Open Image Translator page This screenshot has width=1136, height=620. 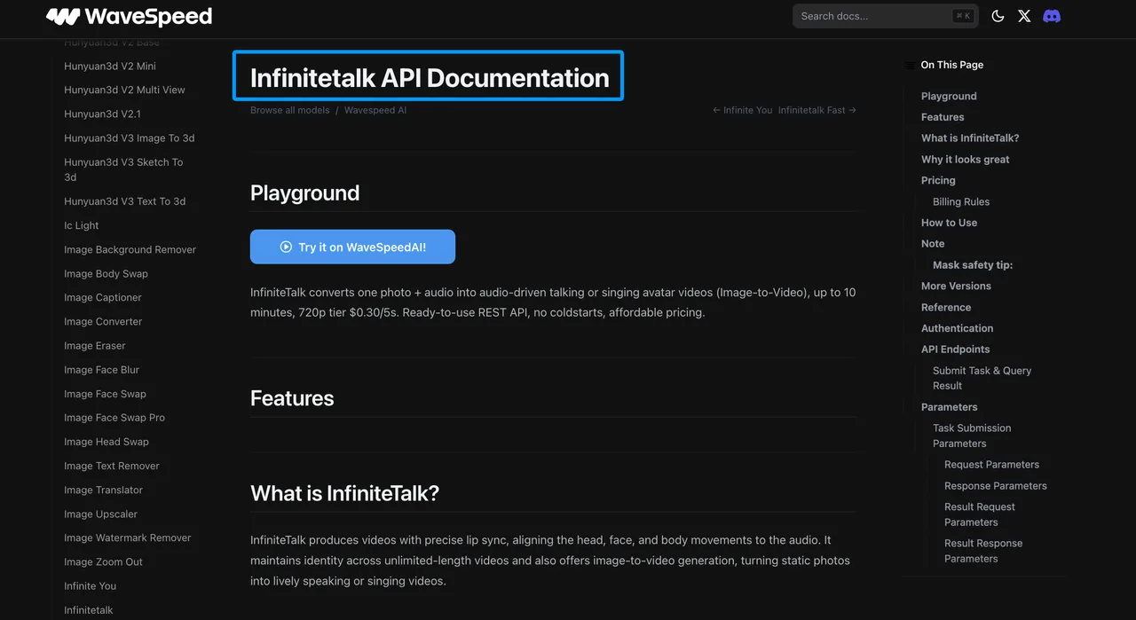(x=103, y=489)
